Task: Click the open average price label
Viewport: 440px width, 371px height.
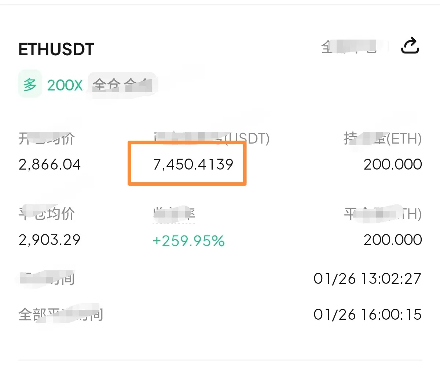Action: point(47,138)
